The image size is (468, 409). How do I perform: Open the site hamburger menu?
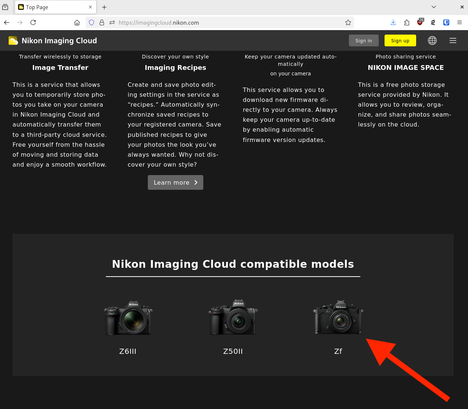[453, 40]
